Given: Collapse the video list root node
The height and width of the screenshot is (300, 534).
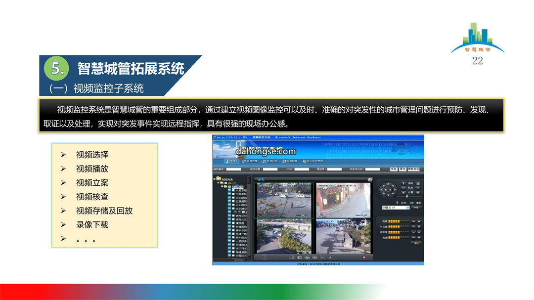Looking at the screenshot, I should (x=215, y=179).
